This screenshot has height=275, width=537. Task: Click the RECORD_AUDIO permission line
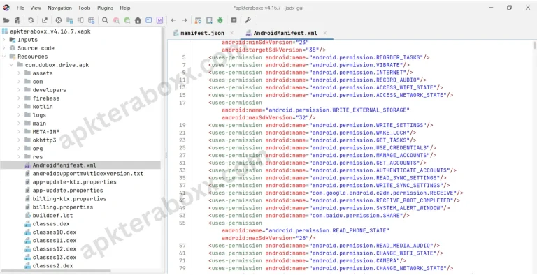point(317,80)
